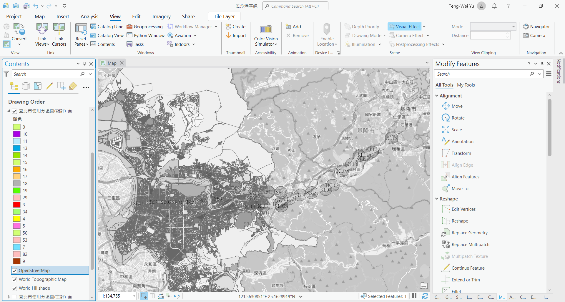
Task: Disable the 臺北市使用分區圖(細計)-面 layer
Action: tap(14, 111)
